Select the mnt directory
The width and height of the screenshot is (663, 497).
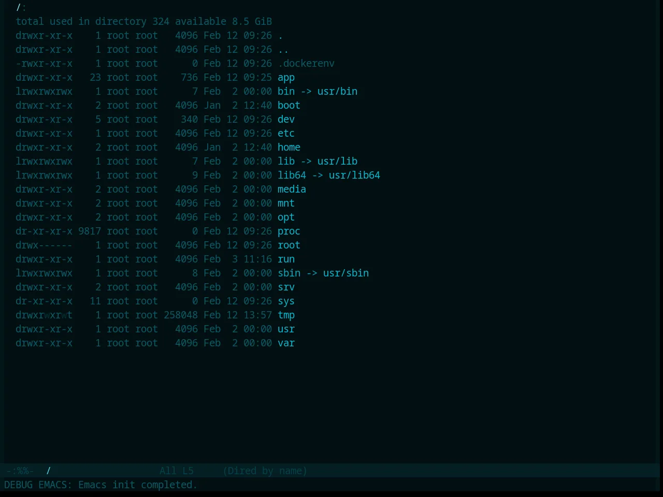click(286, 203)
